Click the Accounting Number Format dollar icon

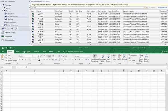click(x=76, y=60)
